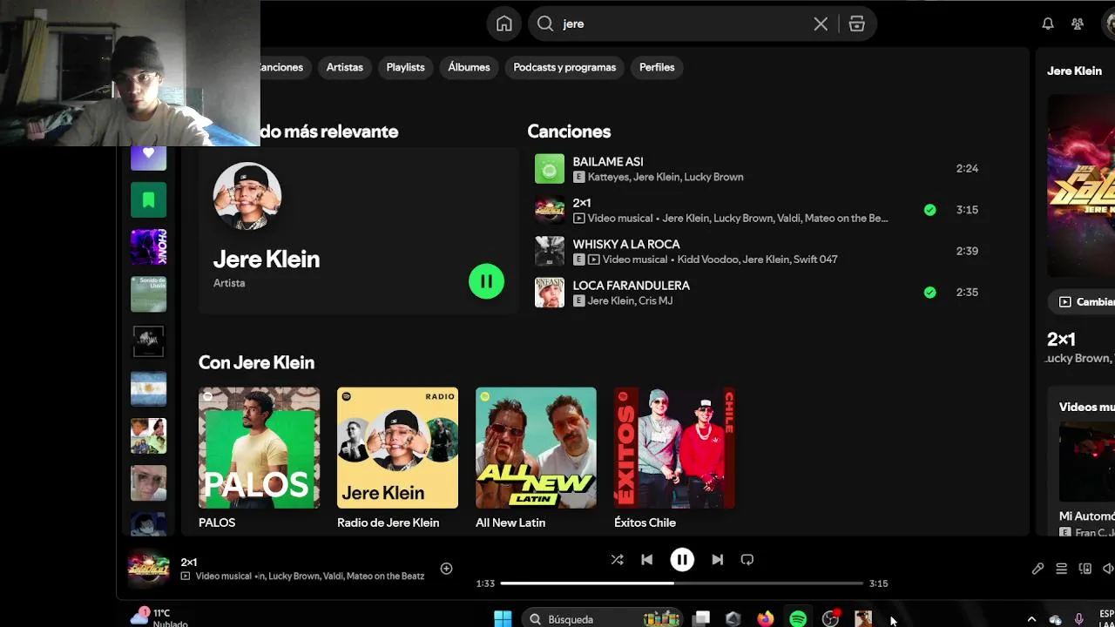
Task: Open Windows Start menu
Action: tap(503, 618)
